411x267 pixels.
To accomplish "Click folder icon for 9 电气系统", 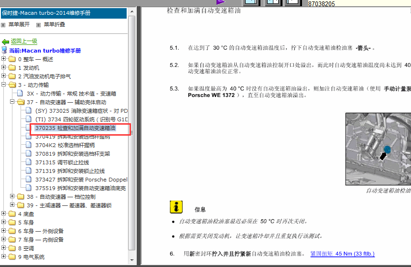I will pyautogui.click(x=12, y=257).
